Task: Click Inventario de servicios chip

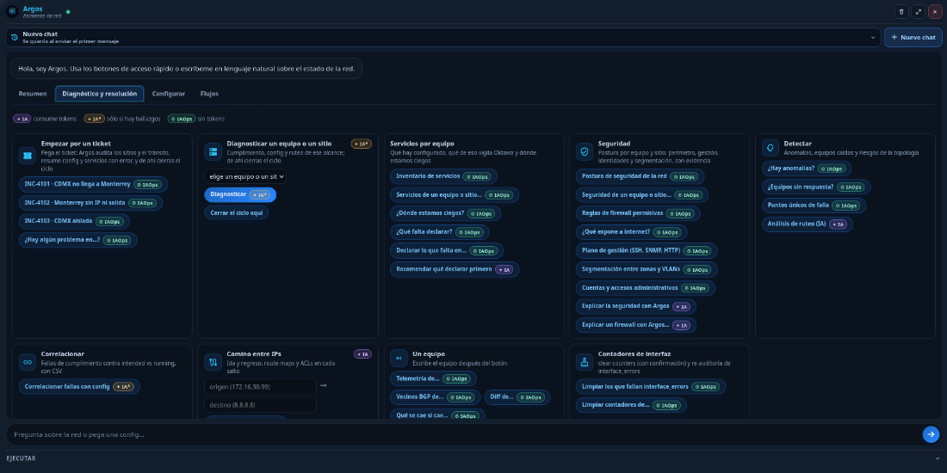Action: [x=444, y=177]
